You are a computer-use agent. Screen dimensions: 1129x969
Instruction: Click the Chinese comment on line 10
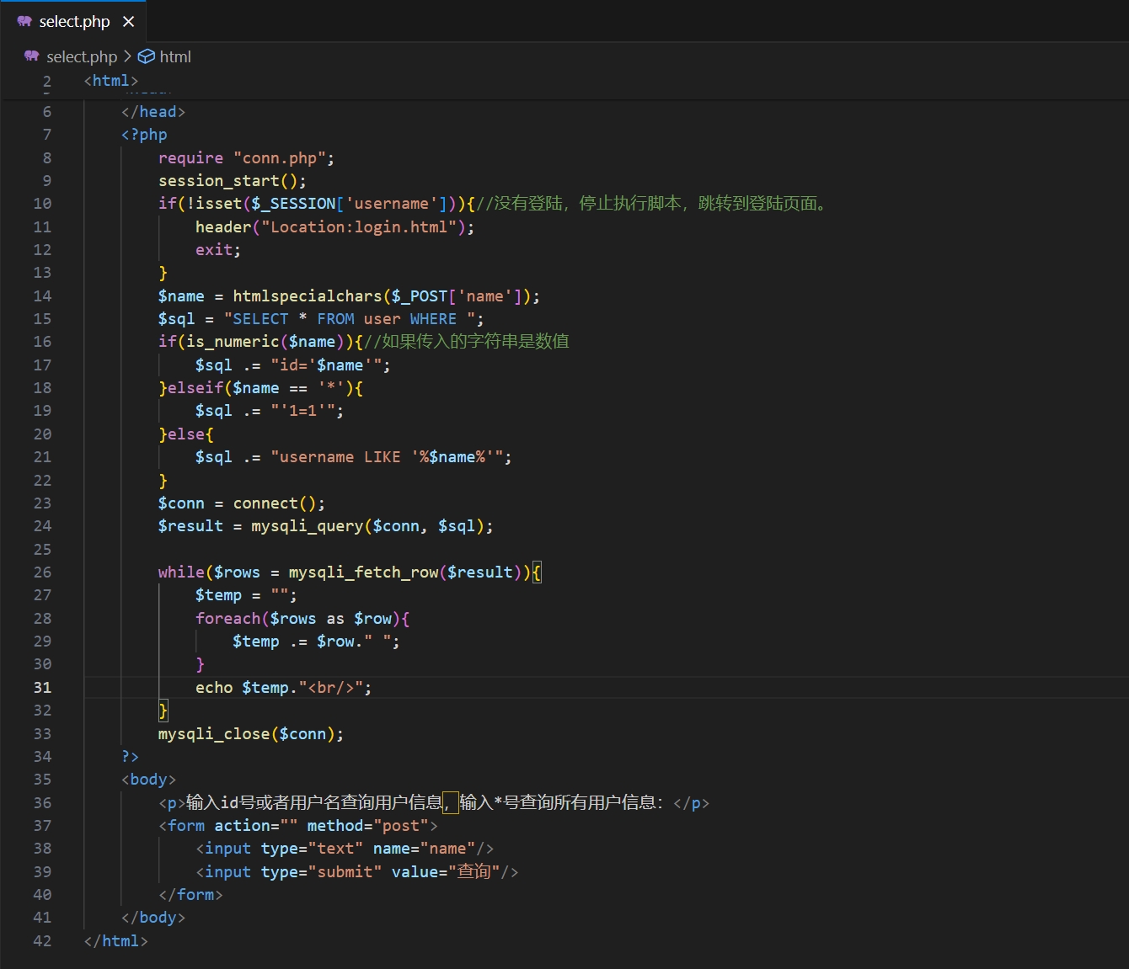(654, 204)
